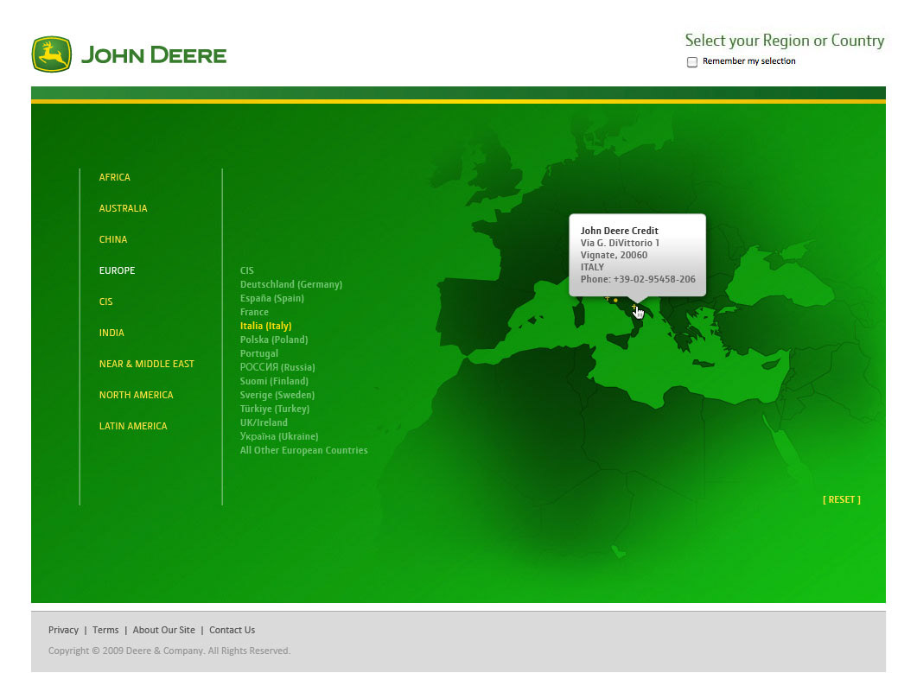917x673 pixels.
Task: Select the INDIA region
Action: 111,332
